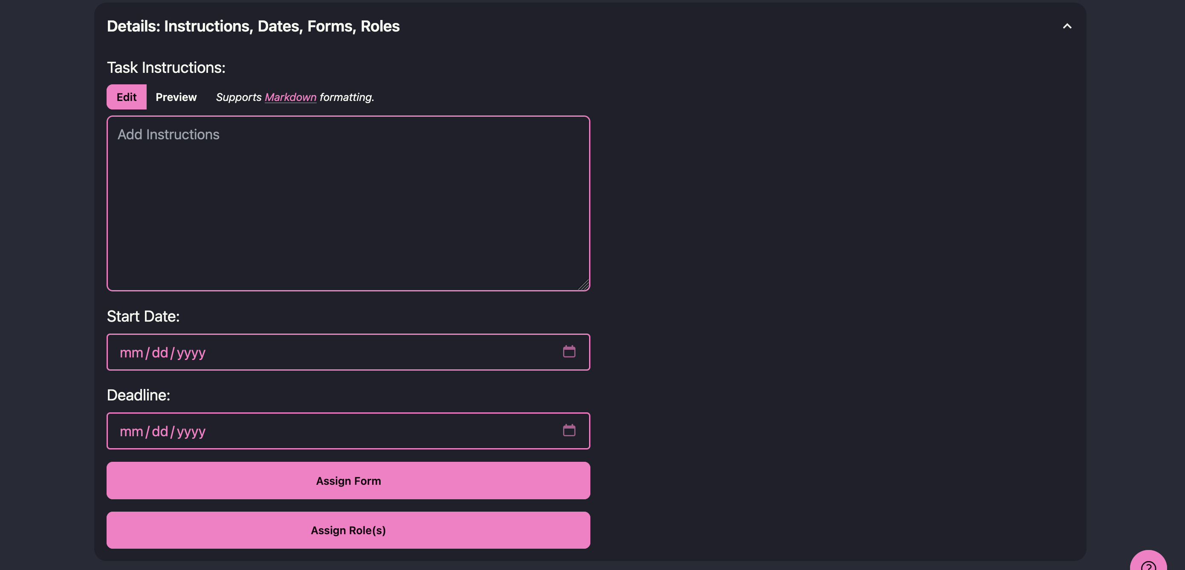This screenshot has width=1185, height=570.
Task: Select the year segment of Start Date
Action: point(191,353)
